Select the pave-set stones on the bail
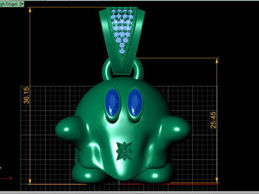This screenshot has height=194, width=259. [122, 31]
